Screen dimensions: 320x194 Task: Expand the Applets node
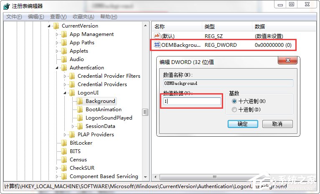coord(57,51)
